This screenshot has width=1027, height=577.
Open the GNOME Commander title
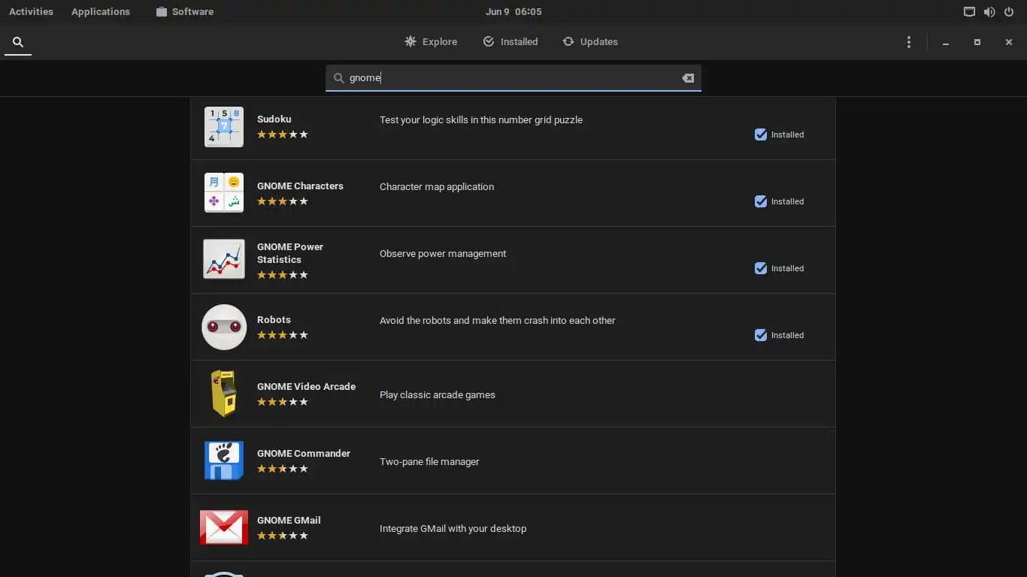click(x=304, y=454)
